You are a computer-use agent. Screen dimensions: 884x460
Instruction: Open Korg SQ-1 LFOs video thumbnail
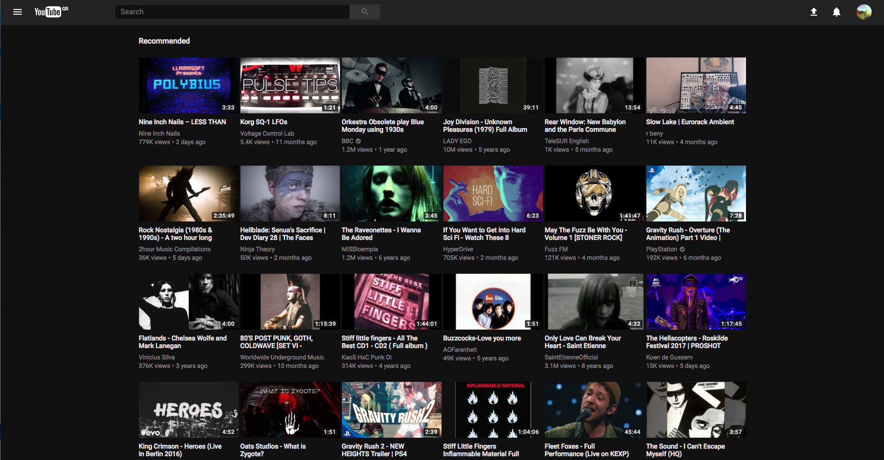point(290,85)
